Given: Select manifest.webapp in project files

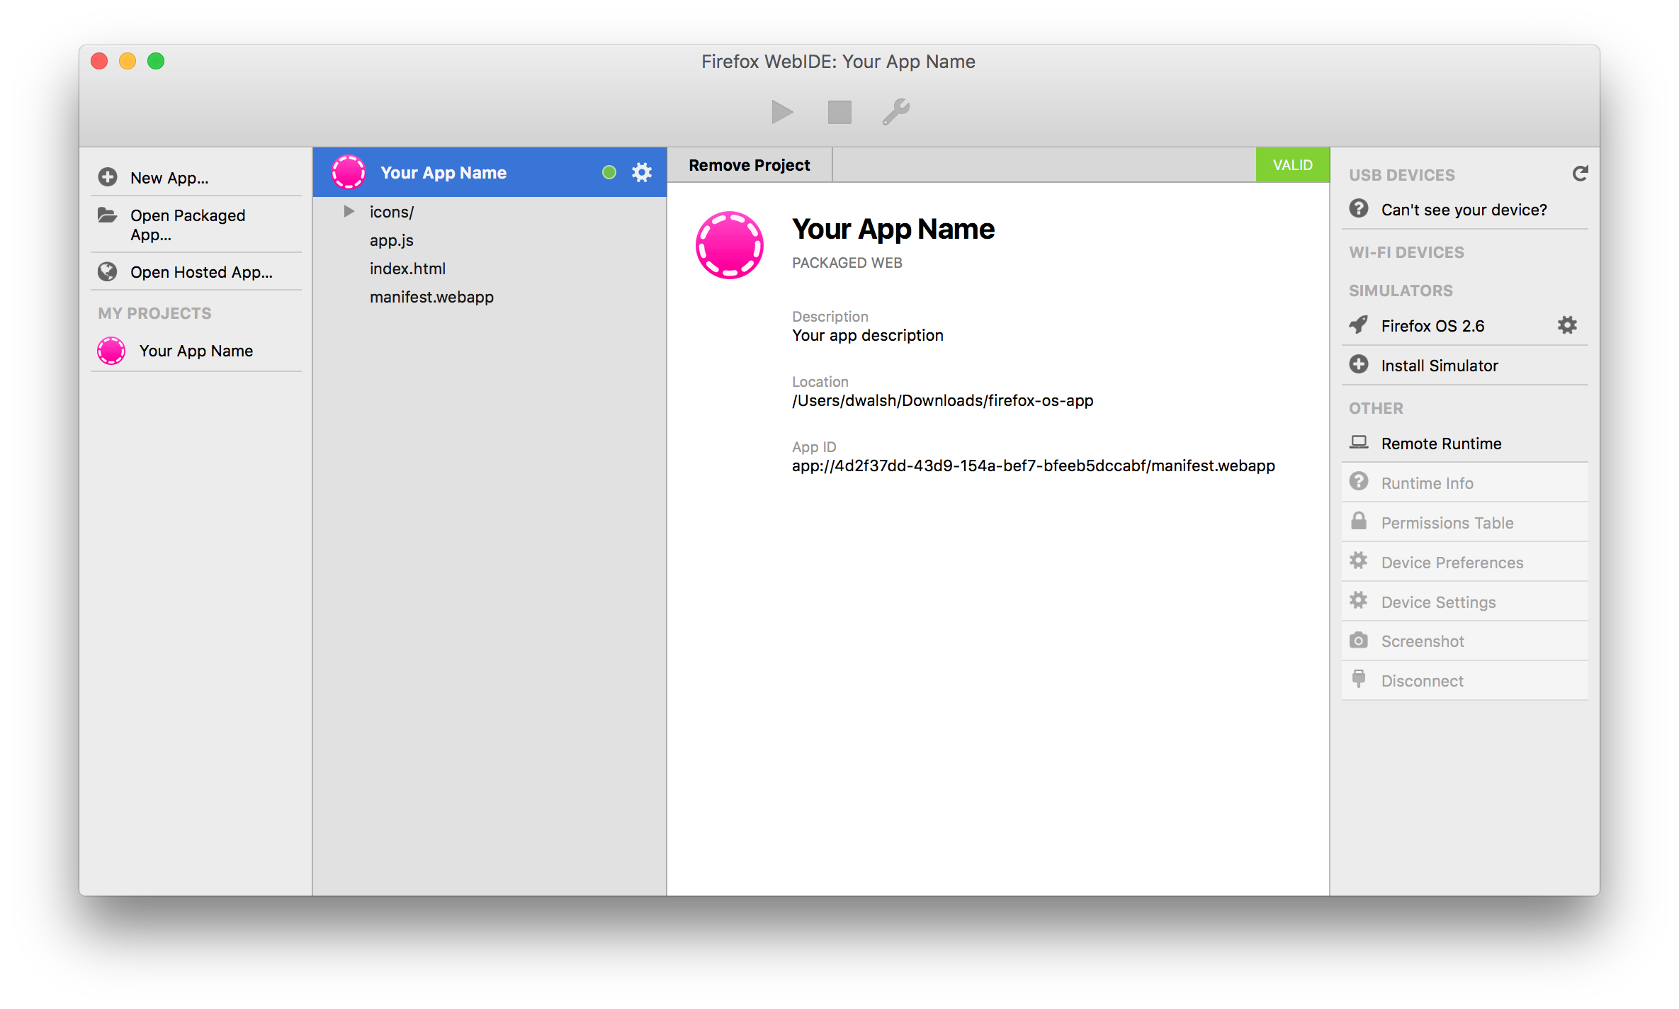Looking at the screenshot, I should point(431,296).
